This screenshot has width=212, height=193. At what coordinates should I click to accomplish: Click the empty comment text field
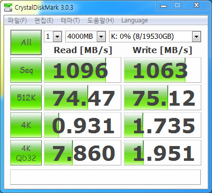(105, 177)
